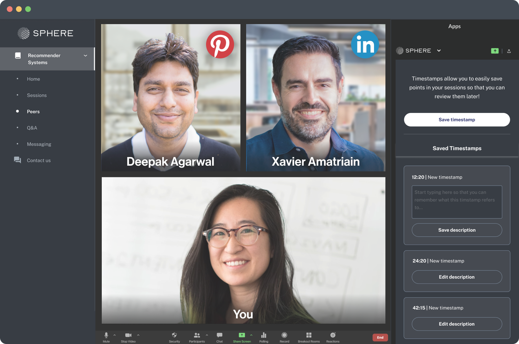Select Deepak Agarwal's video tile
The height and width of the screenshot is (344, 519).
coord(171,98)
